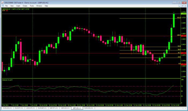Open the File menu
Screen dimensions: 188x111
pyautogui.click(x=6, y=6)
